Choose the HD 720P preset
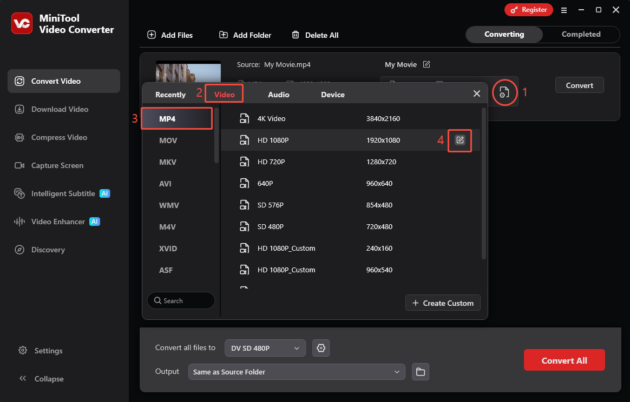The image size is (630, 402). [350, 162]
